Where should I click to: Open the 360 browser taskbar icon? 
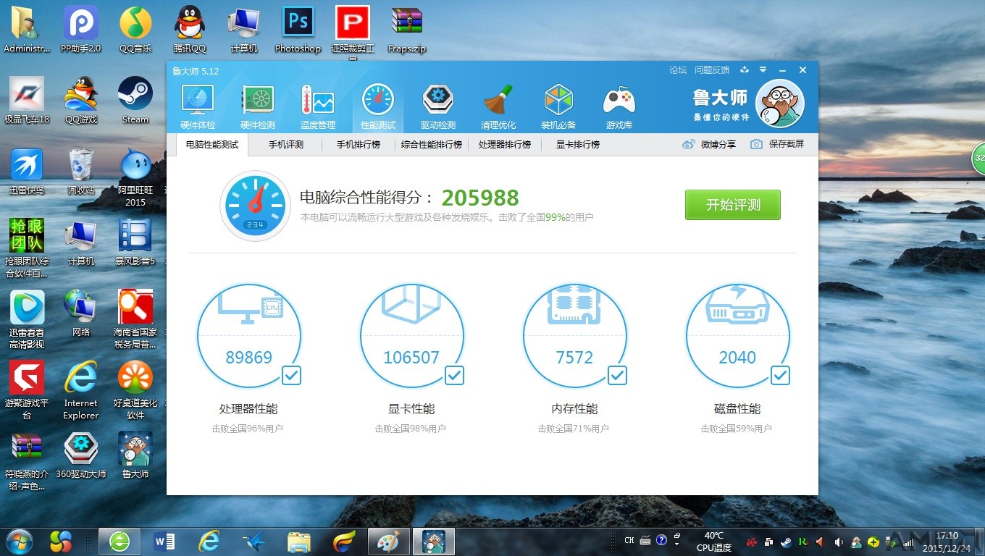pyautogui.click(x=120, y=541)
